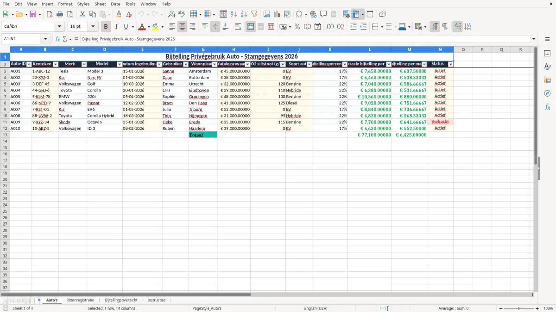Screen dimensions: 556x312
Task: Click the horizontal scrollbar
Action: (126, 294)
